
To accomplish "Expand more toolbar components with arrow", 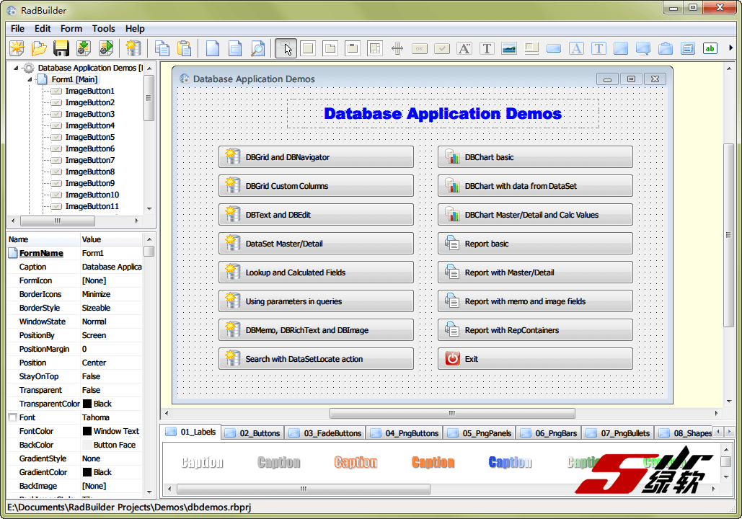I will (x=731, y=48).
